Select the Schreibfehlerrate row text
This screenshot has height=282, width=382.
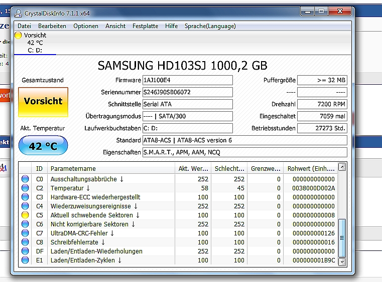(78, 242)
